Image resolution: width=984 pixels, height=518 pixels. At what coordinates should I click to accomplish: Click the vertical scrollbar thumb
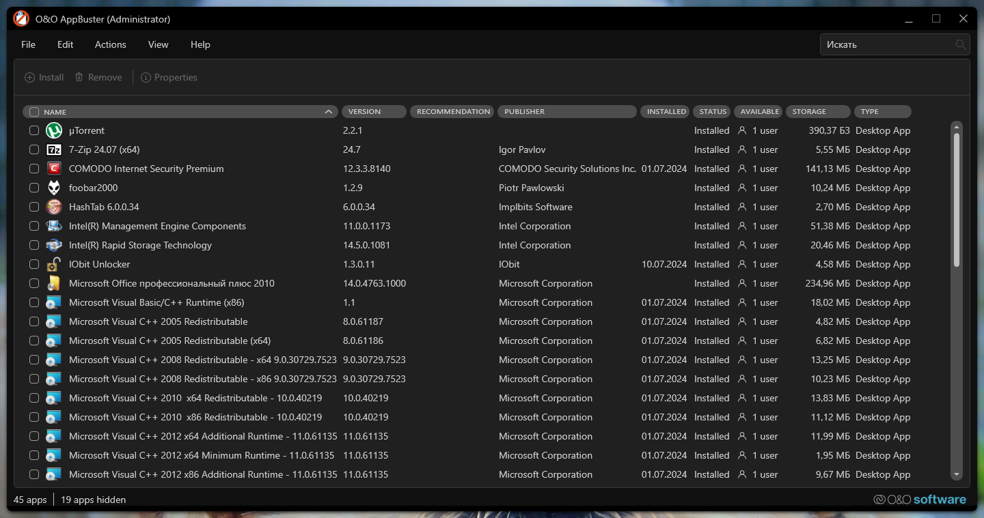click(x=957, y=198)
